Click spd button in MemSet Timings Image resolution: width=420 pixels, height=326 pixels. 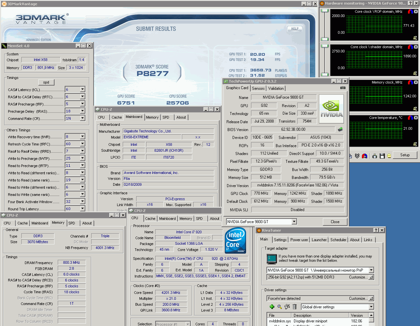tap(46, 82)
